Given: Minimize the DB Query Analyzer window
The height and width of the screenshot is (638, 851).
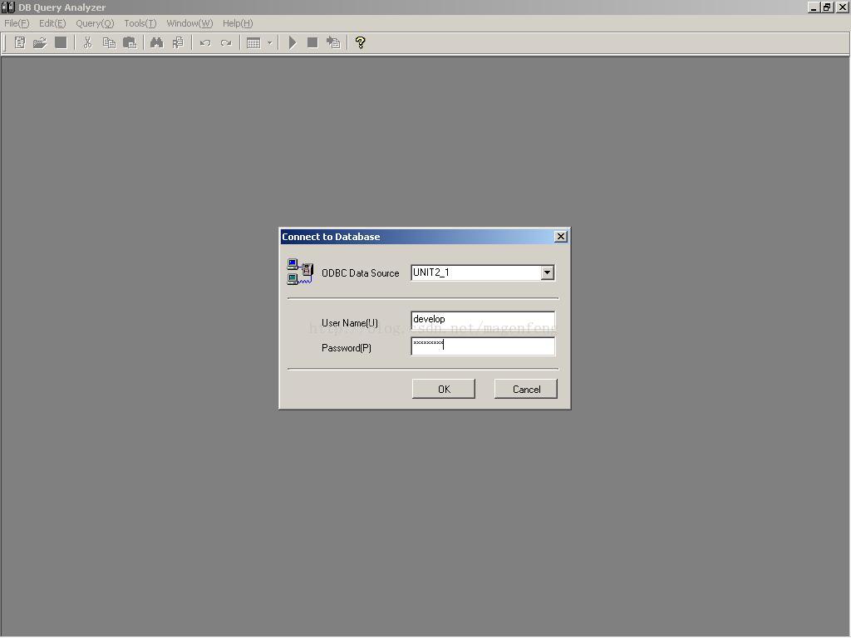Looking at the screenshot, I should click(813, 7).
